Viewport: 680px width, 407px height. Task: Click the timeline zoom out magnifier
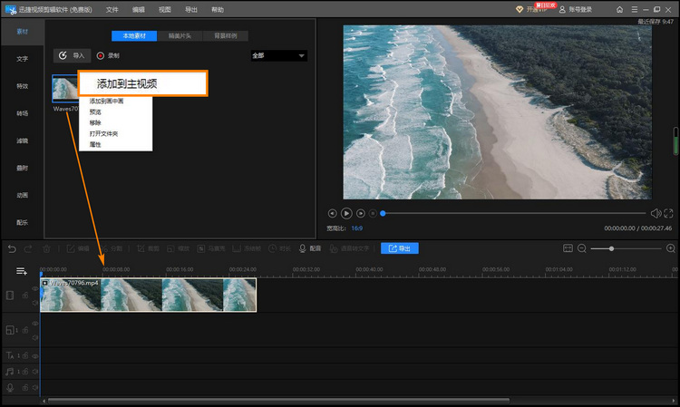582,248
